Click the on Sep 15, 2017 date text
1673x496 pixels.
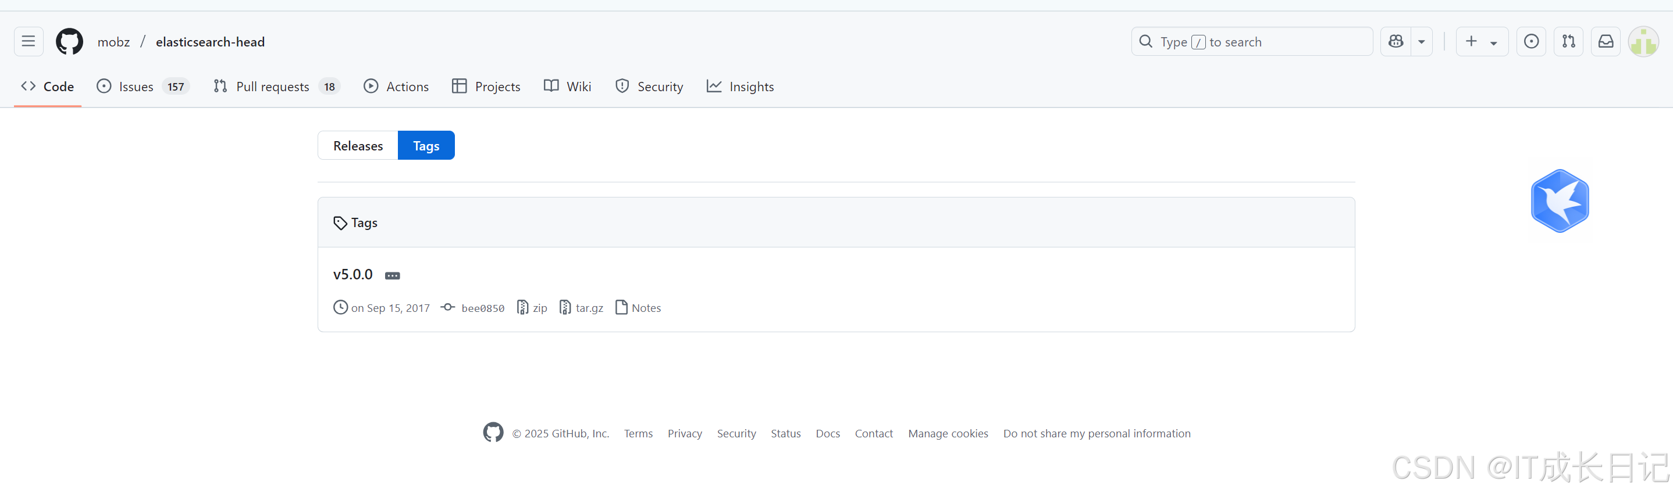(x=390, y=308)
